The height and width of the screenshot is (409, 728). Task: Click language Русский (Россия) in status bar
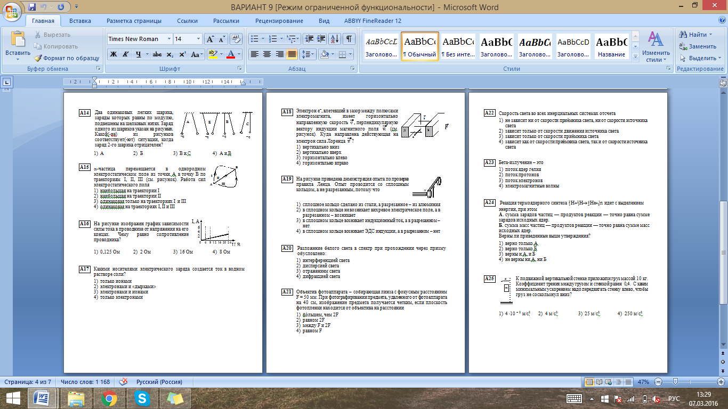coord(159,382)
